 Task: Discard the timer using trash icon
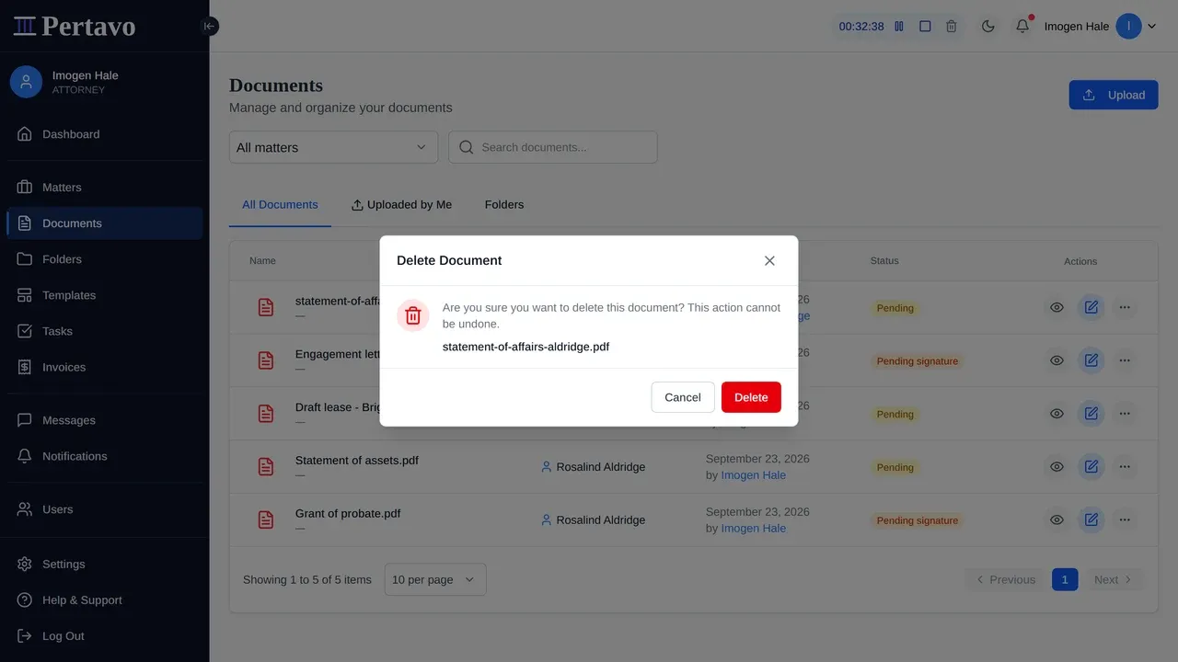click(x=952, y=27)
